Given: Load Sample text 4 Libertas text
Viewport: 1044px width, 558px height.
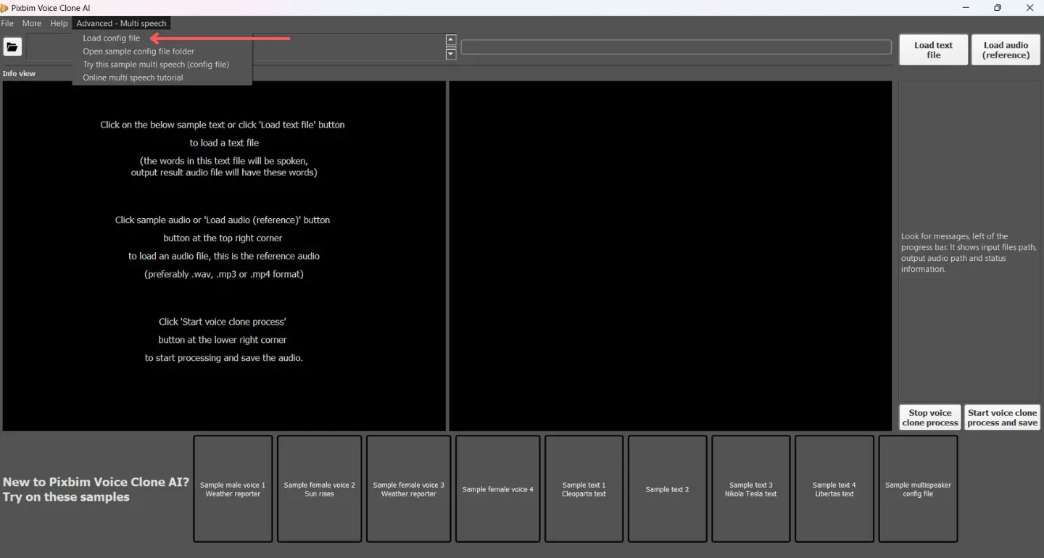Looking at the screenshot, I should click(834, 489).
